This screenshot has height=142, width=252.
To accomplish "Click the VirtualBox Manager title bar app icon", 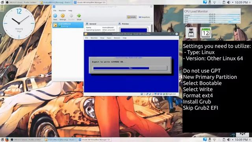I will (x=54, y=7).
